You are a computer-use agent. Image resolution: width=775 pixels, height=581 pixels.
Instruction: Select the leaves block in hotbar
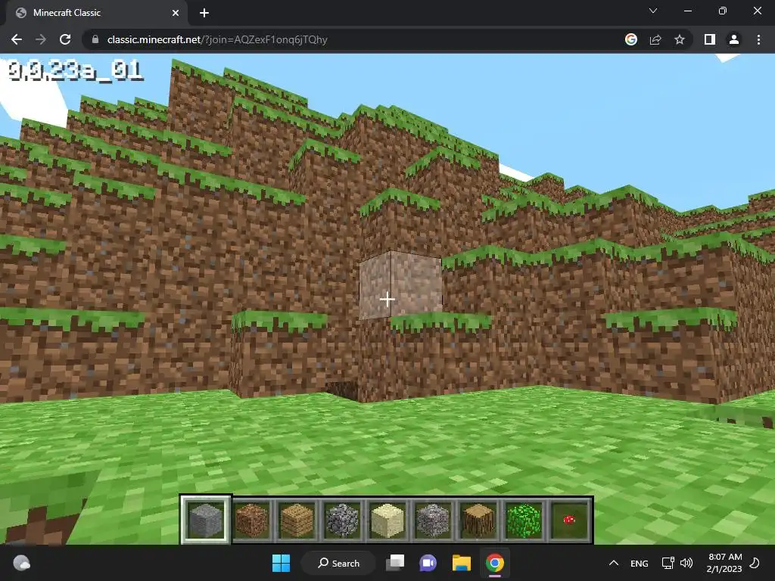524,520
